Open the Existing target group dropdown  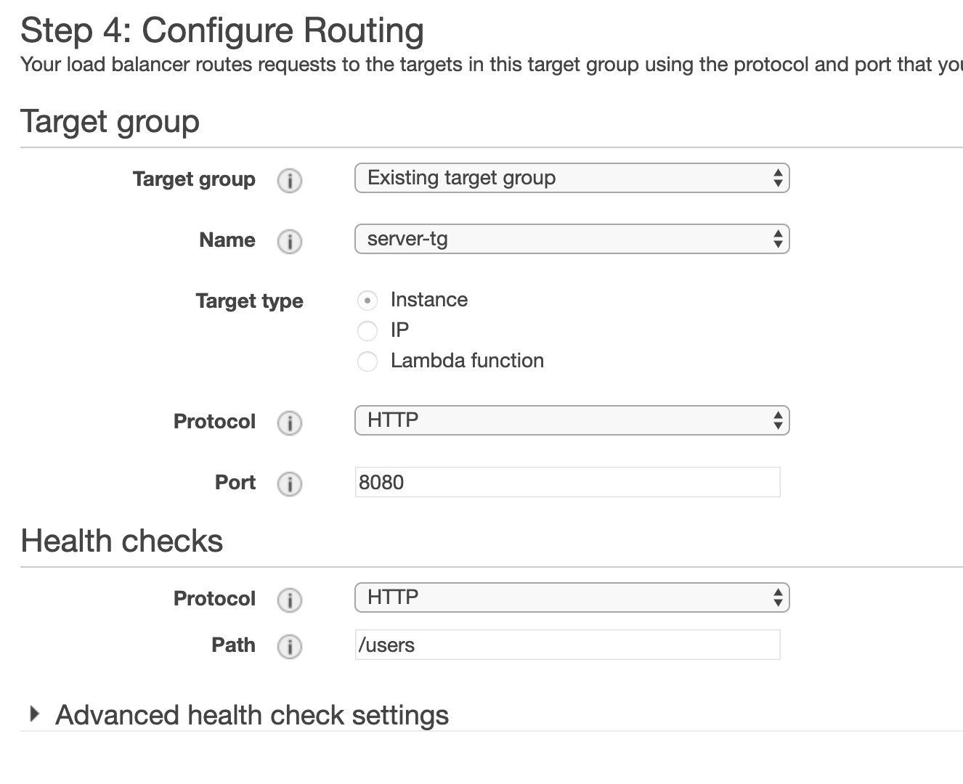572,179
